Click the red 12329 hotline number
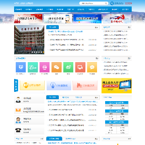Screen dimensions: 145x145 coord(128,3)
